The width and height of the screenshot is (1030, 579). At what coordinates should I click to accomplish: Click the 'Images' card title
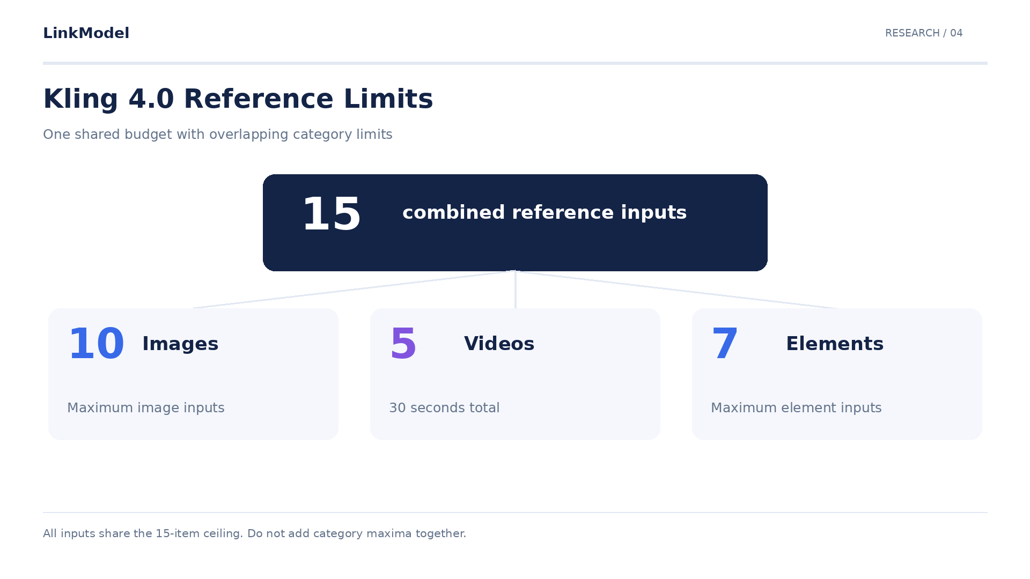tap(180, 344)
